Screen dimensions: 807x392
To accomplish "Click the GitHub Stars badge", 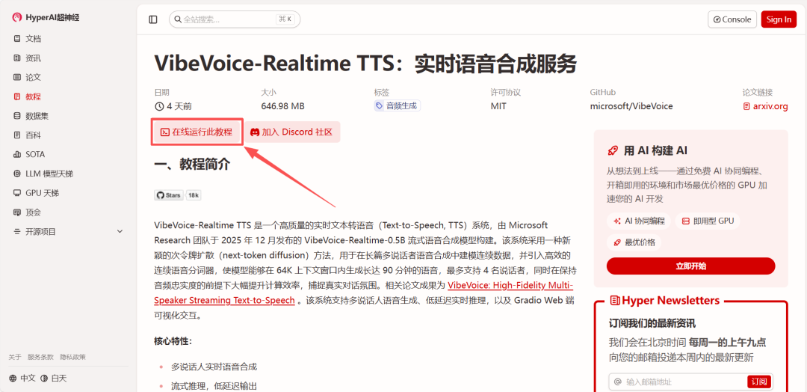I will click(x=169, y=195).
